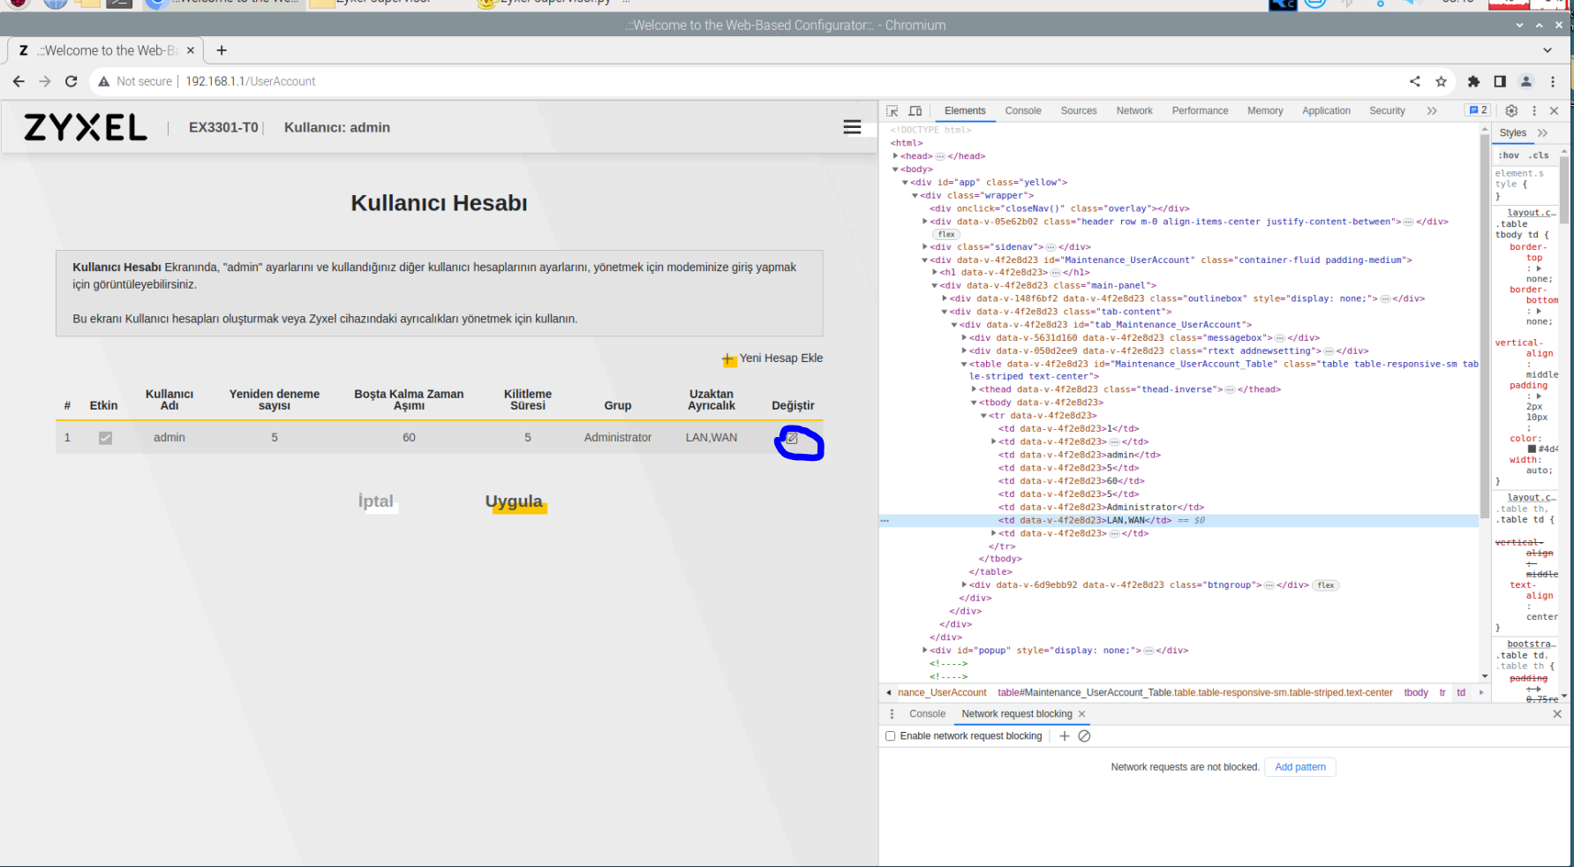Viewport: 1574px width, 867px height.
Task: Expand the btngroup div node
Action: tap(964, 584)
